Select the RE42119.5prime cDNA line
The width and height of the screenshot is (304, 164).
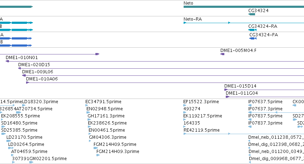click(244, 134)
